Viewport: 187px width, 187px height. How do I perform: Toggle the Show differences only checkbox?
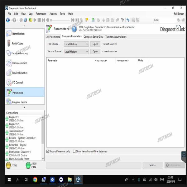point(48,151)
